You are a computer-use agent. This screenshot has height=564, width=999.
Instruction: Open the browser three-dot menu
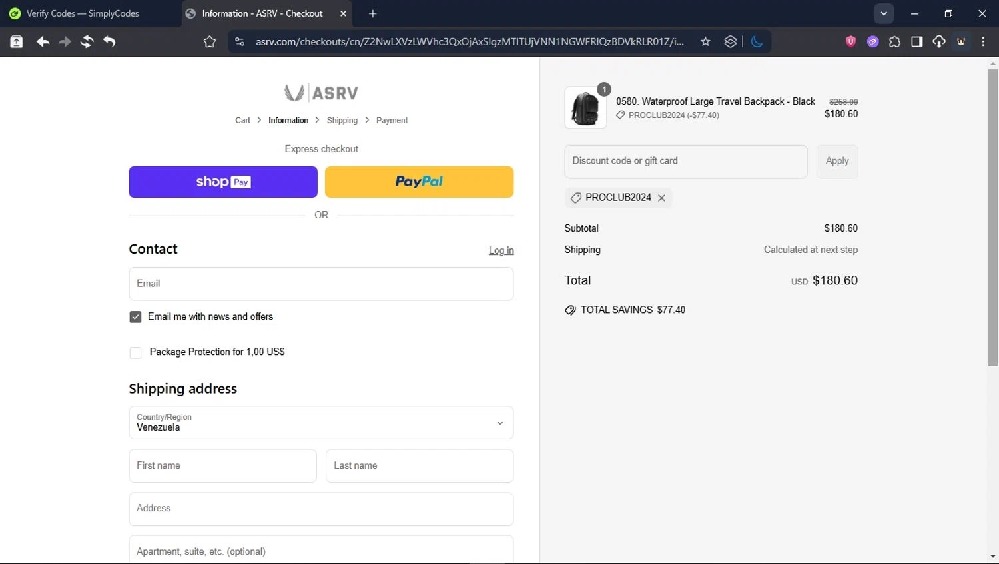(983, 42)
